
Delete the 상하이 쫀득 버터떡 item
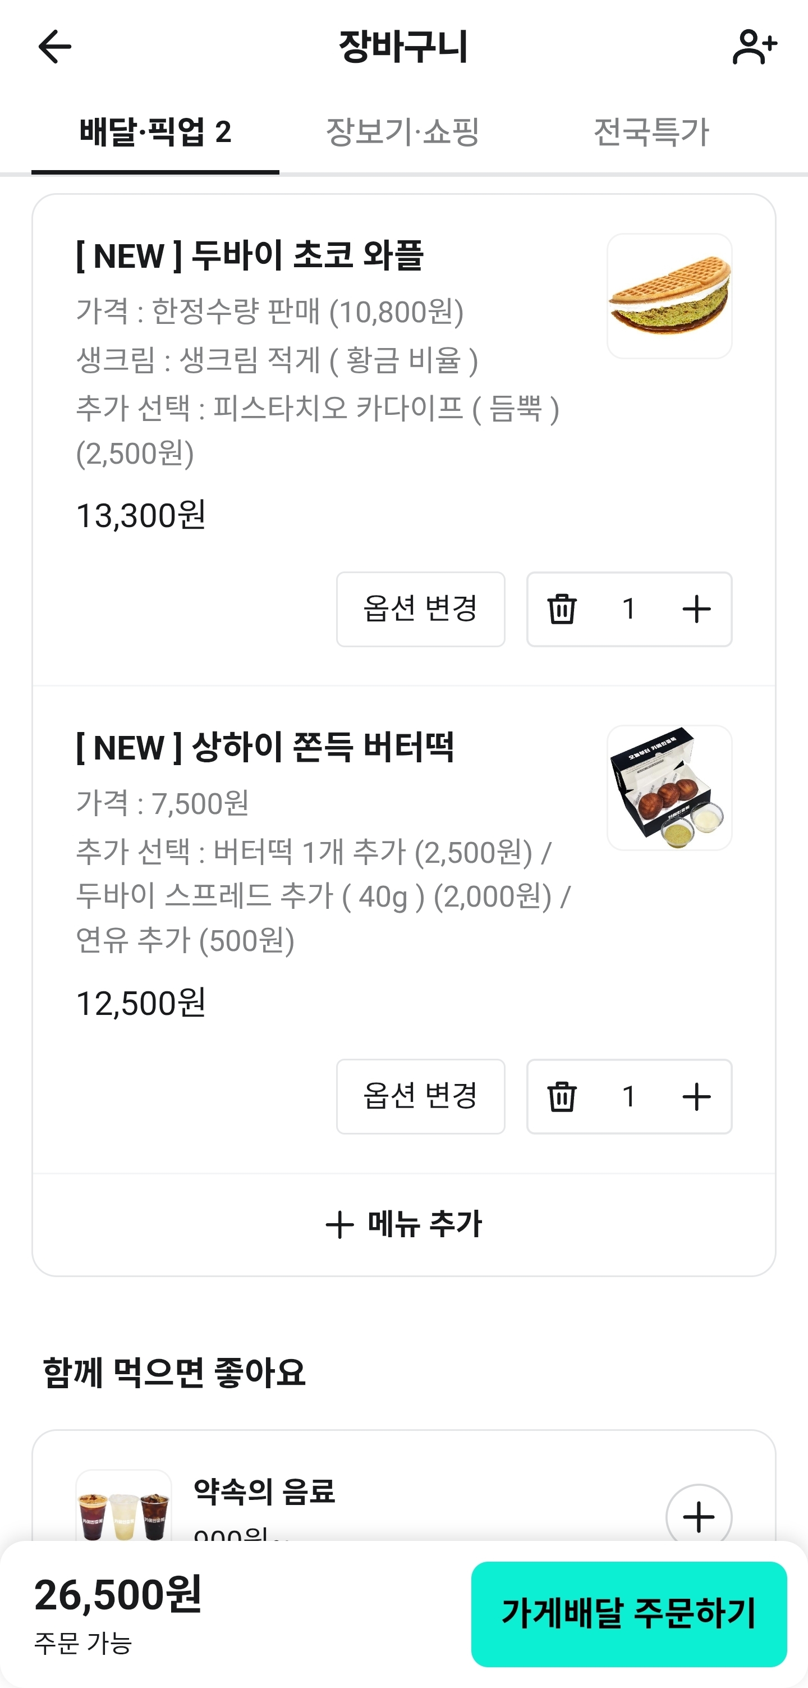pyautogui.click(x=562, y=1096)
